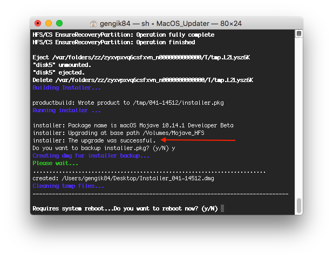Click the 'Operation finished' line
Image resolution: width=333 pixels, height=258 pixels.
(114, 42)
